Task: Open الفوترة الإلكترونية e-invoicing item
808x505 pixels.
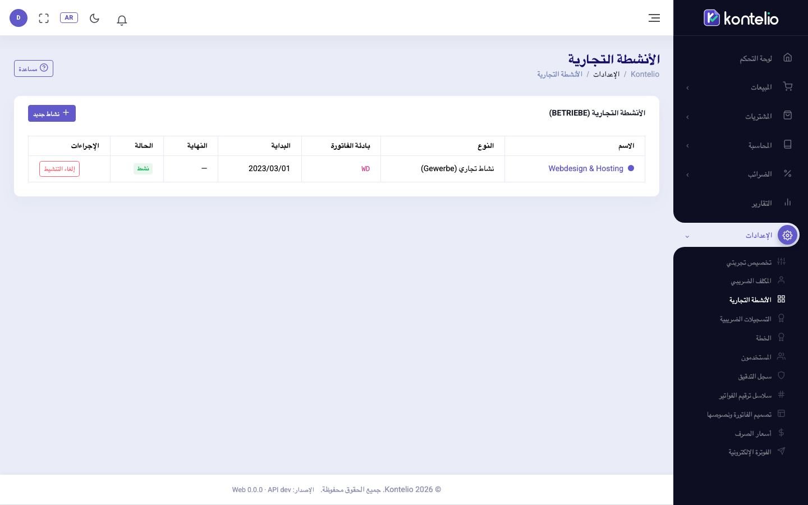Action: point(757,452)
